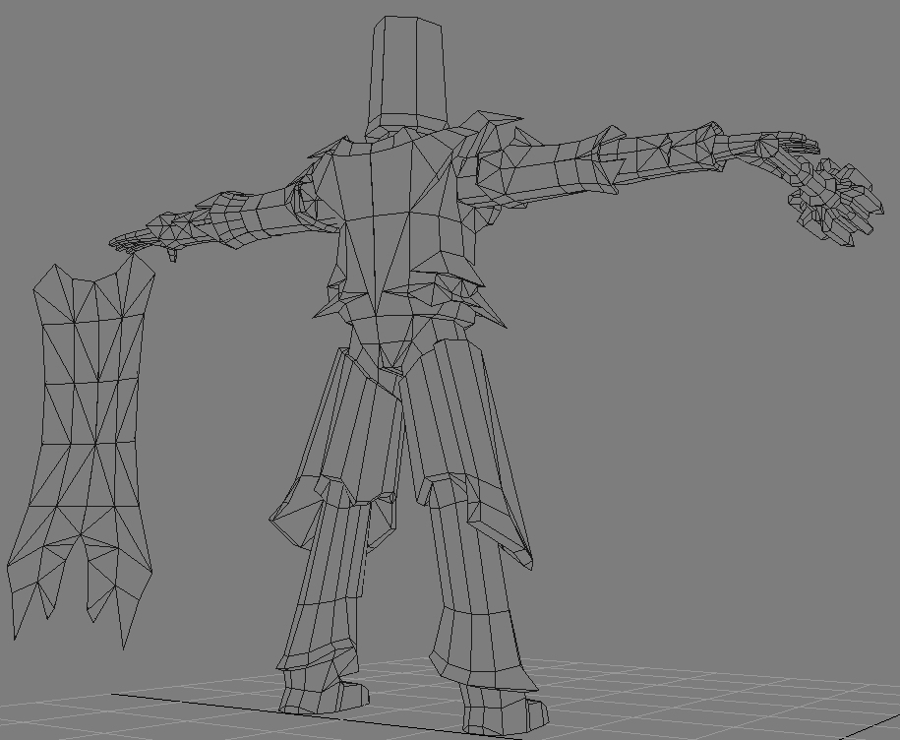Select the tall rectangular head block mesh

click(407, 74)
